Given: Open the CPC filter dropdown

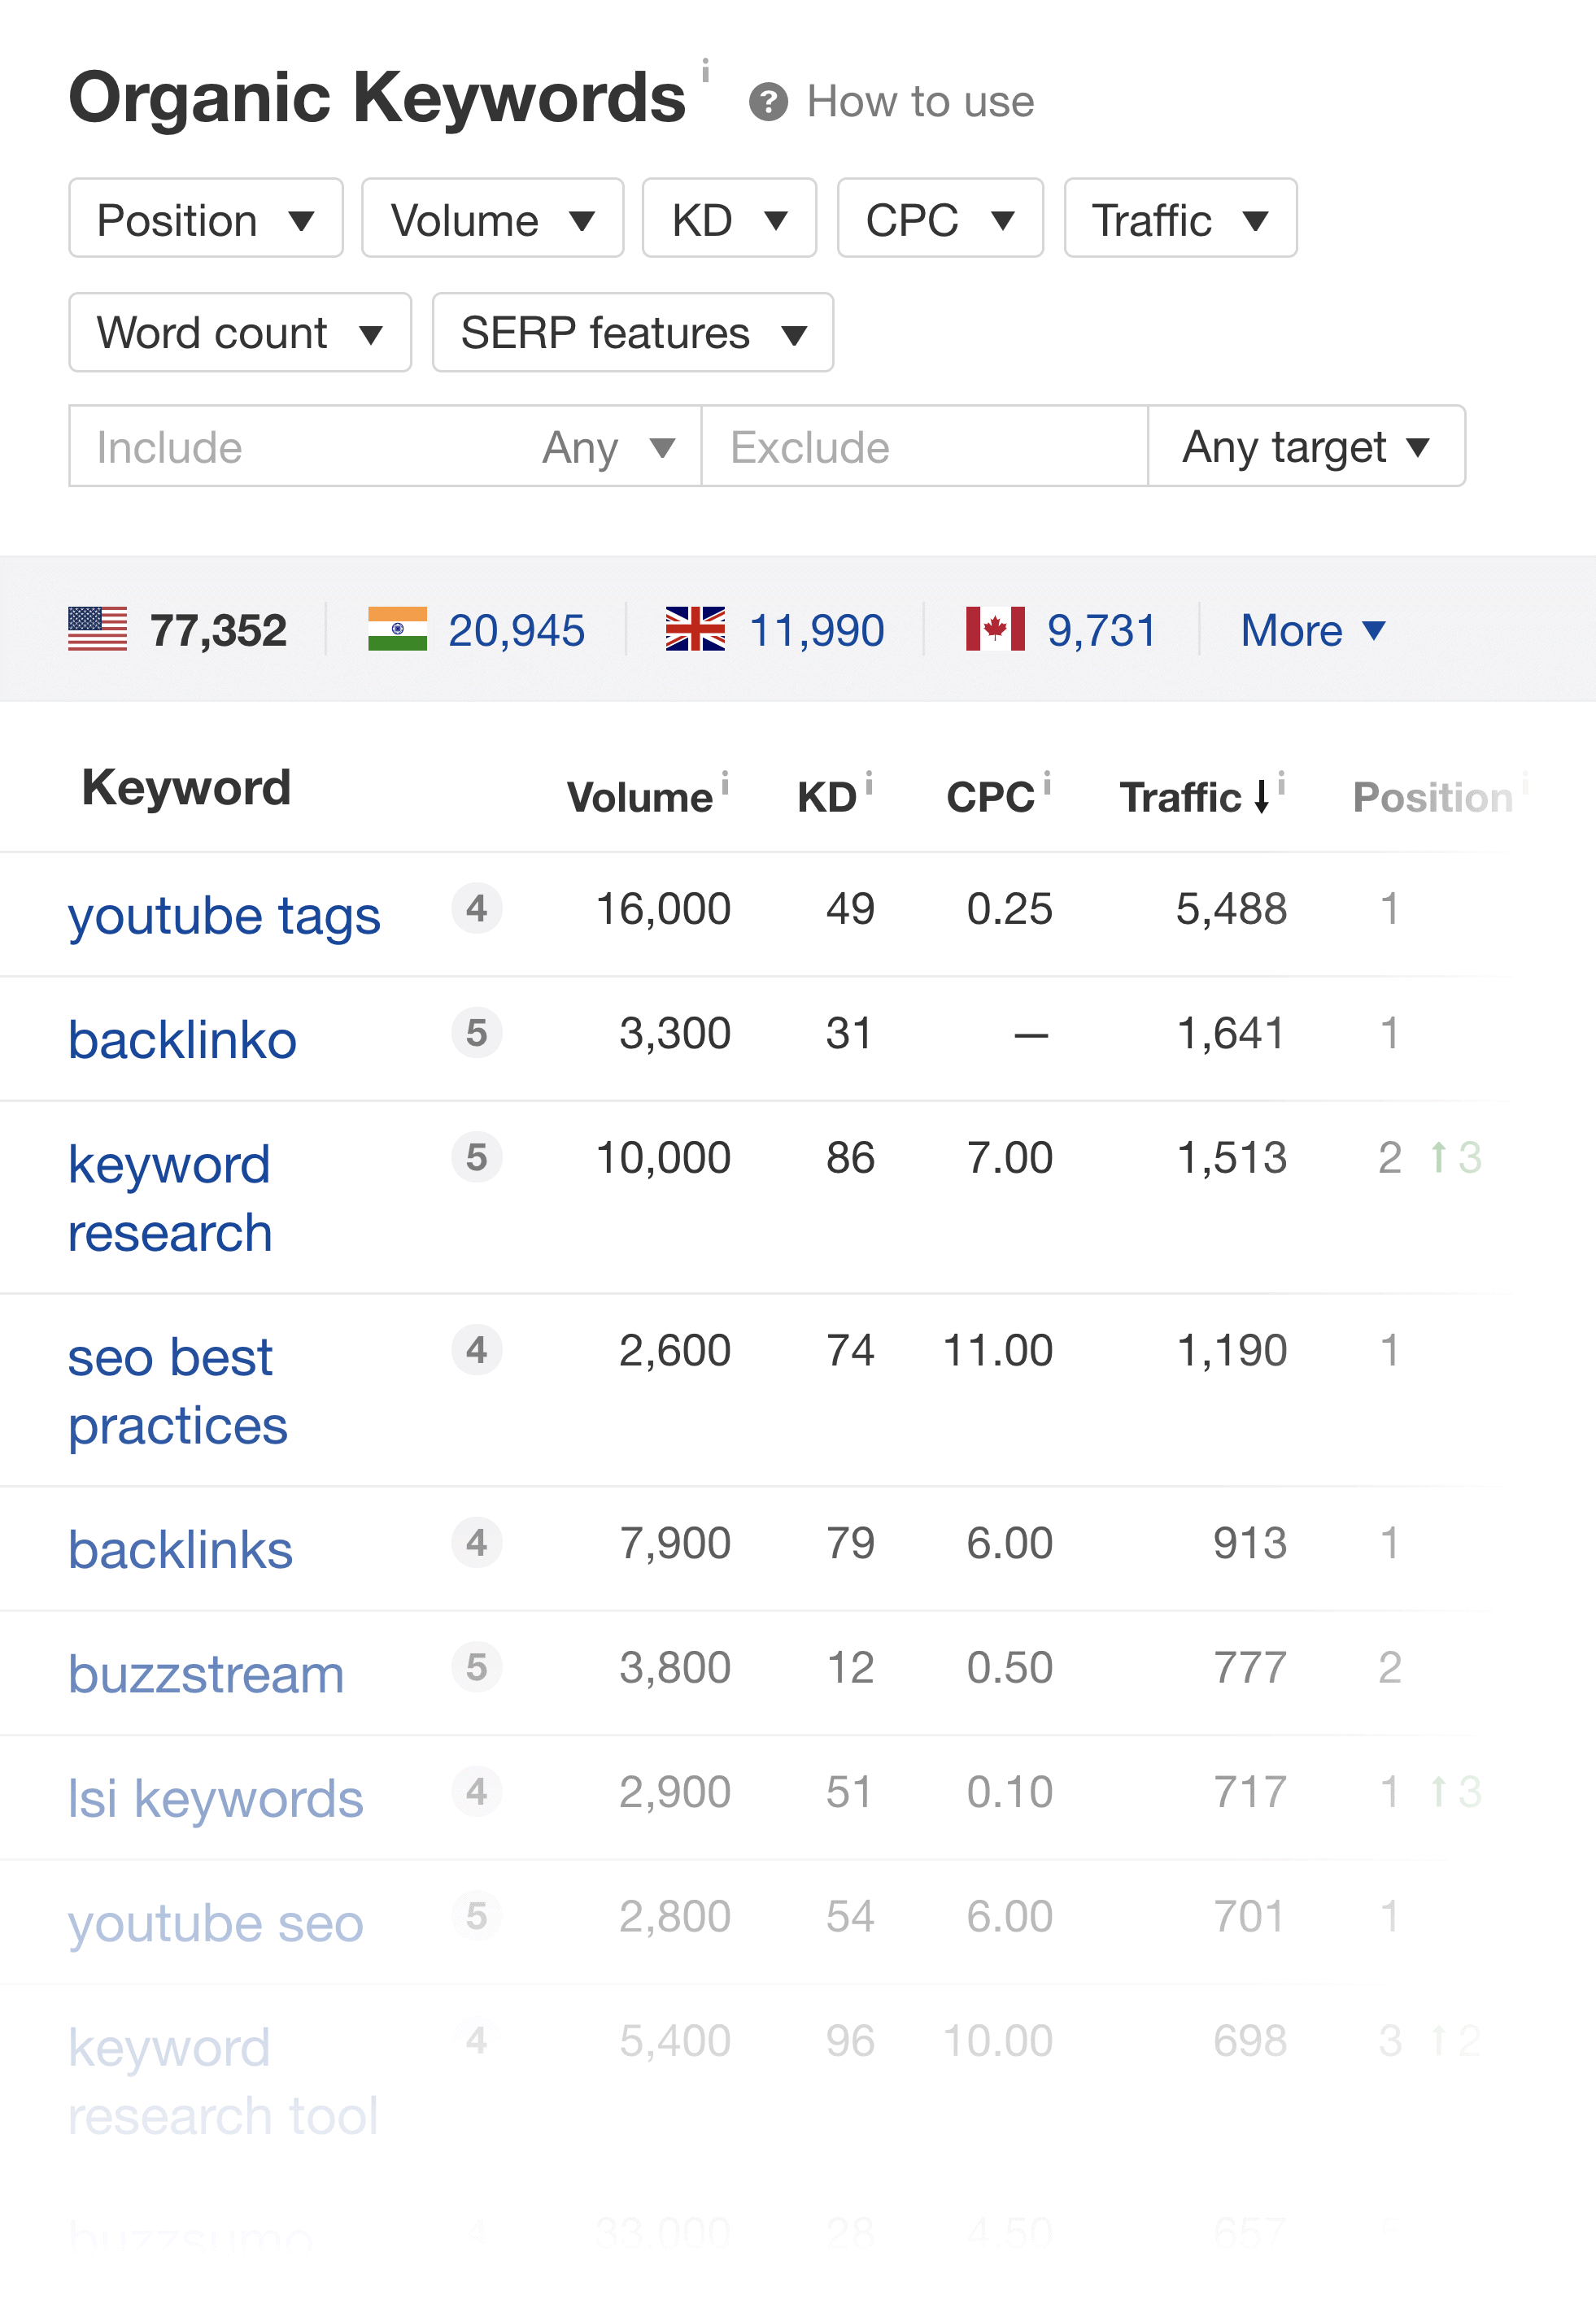Looking at the screenshot, I should pos(940,219).
